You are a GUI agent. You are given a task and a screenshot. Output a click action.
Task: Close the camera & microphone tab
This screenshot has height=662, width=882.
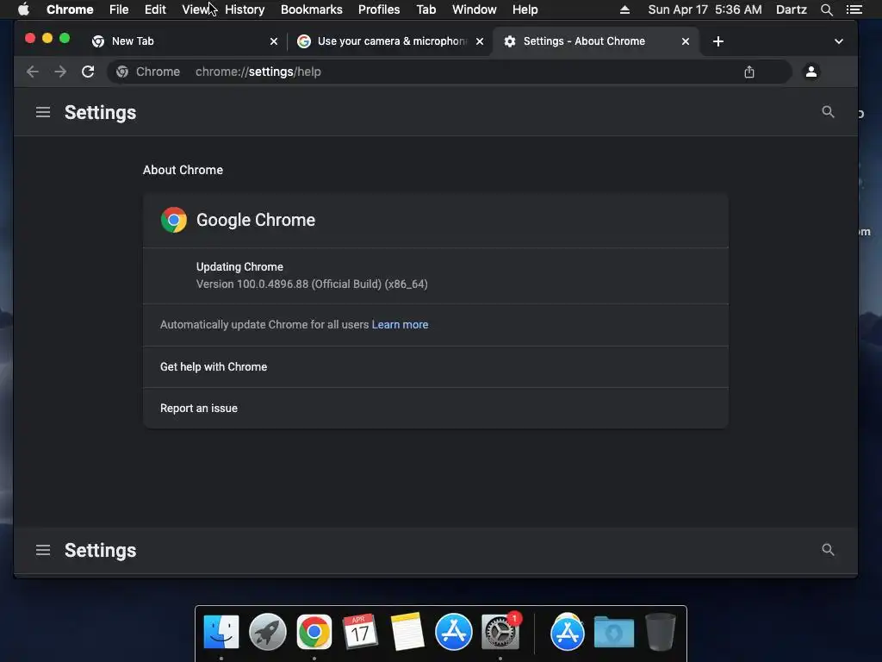click(x=480, y=41)
